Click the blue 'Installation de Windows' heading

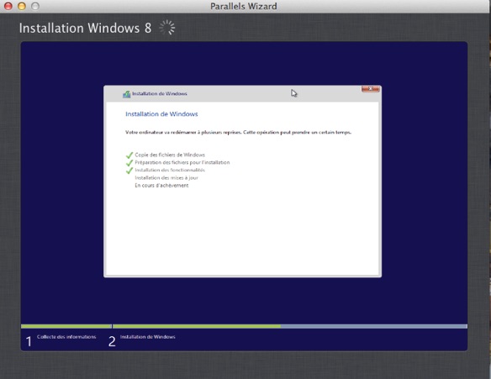tap(161, 114)
